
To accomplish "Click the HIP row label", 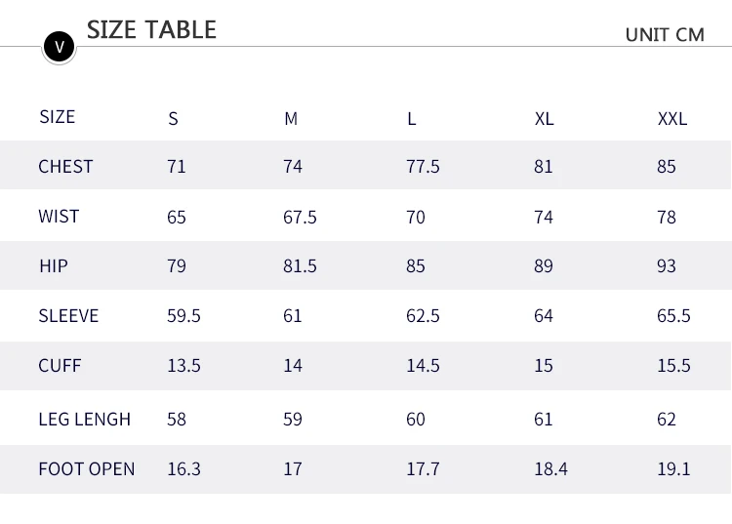I will (x=53, y=266).
